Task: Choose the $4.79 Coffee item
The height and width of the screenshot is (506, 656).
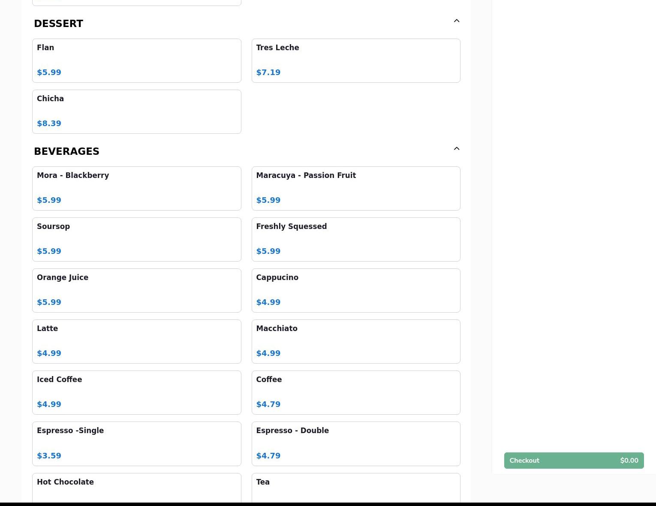Action: pos(355,392)
